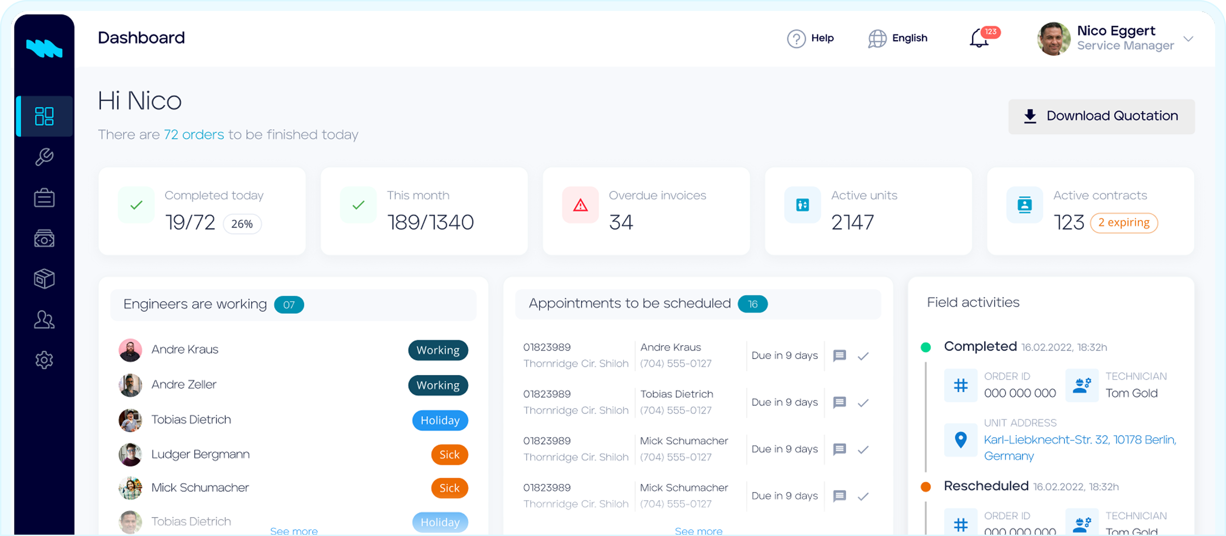
Task: Click the Overdue invoices count 34
Action: point(621,222)
